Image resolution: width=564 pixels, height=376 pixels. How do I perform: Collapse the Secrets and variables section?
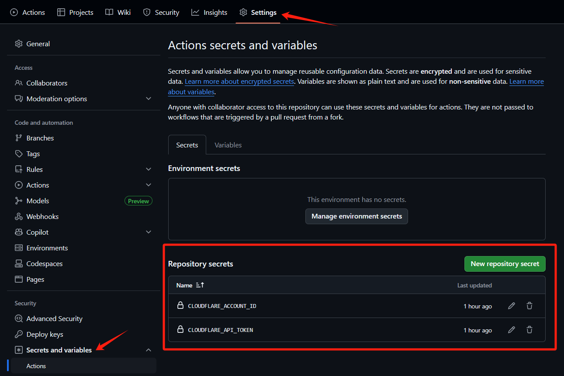coord(149,350)
